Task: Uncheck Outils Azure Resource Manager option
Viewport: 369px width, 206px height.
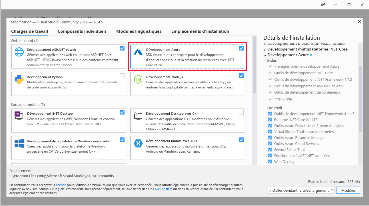Action: (270, 138)
